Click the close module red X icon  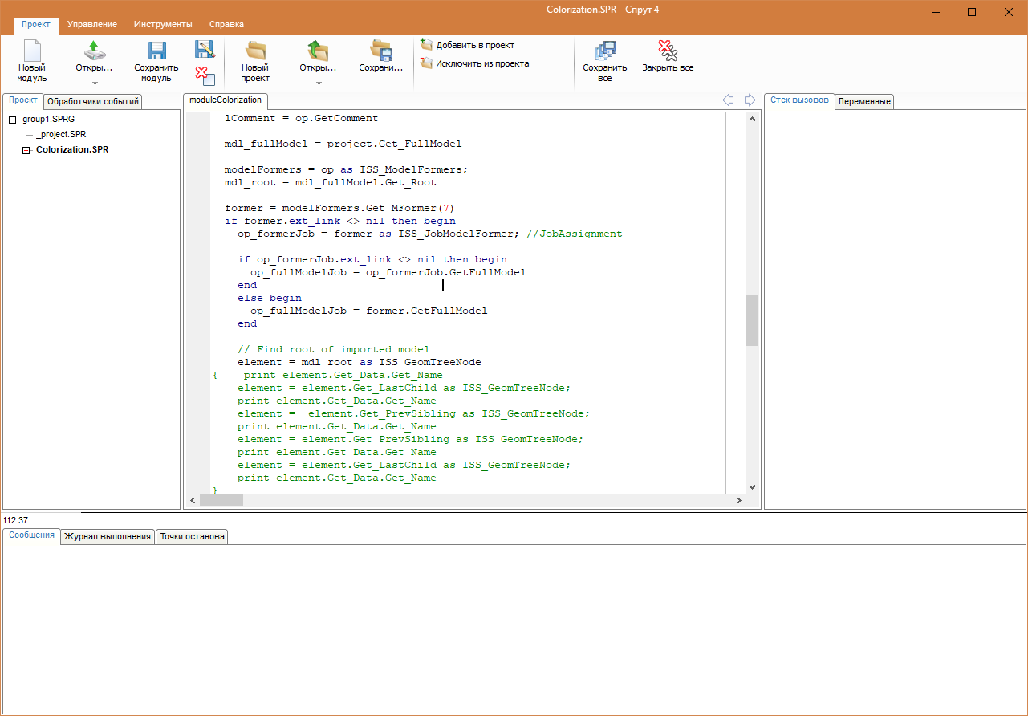[x=205, y=76]
